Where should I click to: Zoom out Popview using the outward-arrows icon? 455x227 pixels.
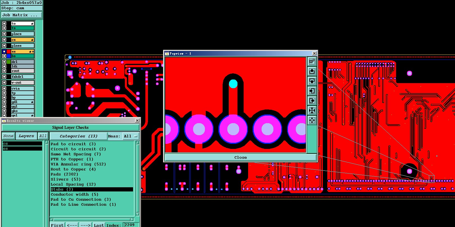point(312,120)
